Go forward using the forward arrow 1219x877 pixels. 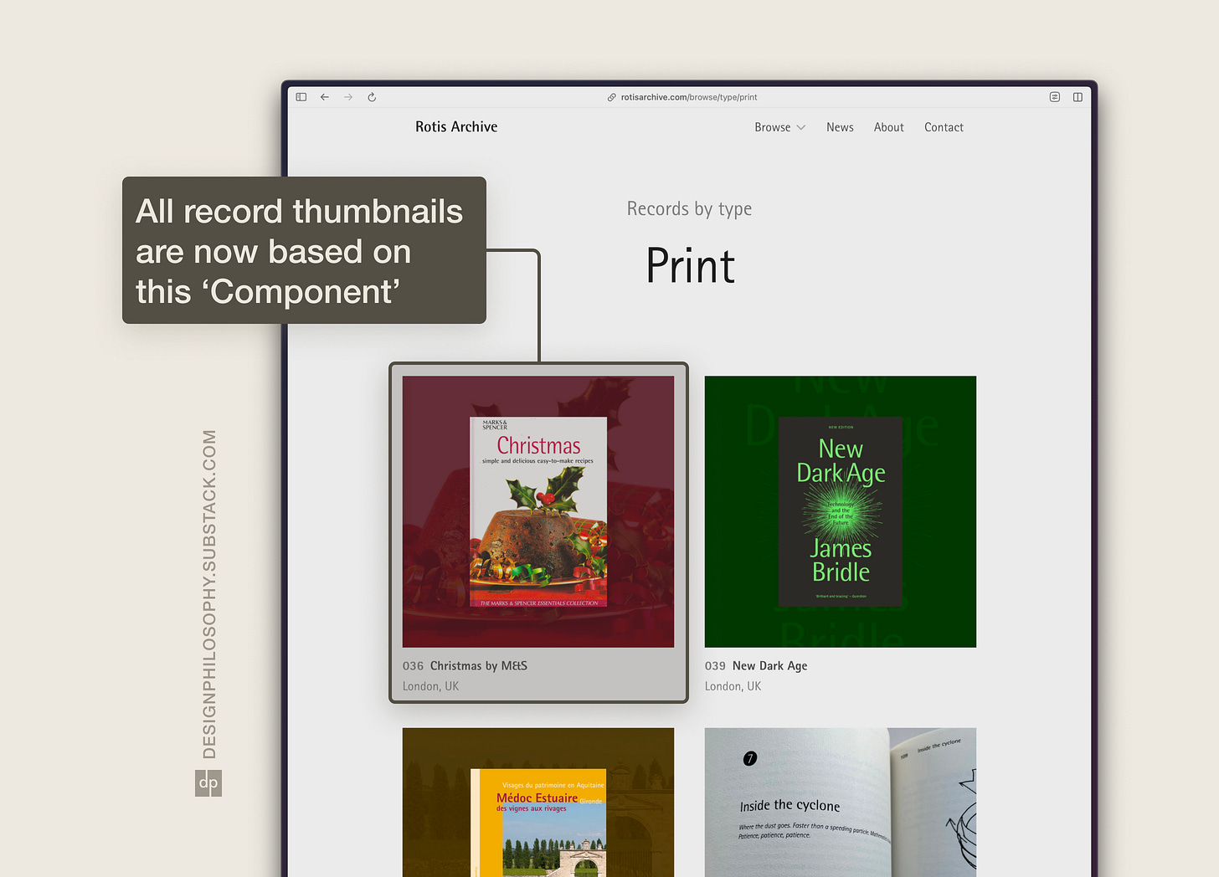(348, 97)
